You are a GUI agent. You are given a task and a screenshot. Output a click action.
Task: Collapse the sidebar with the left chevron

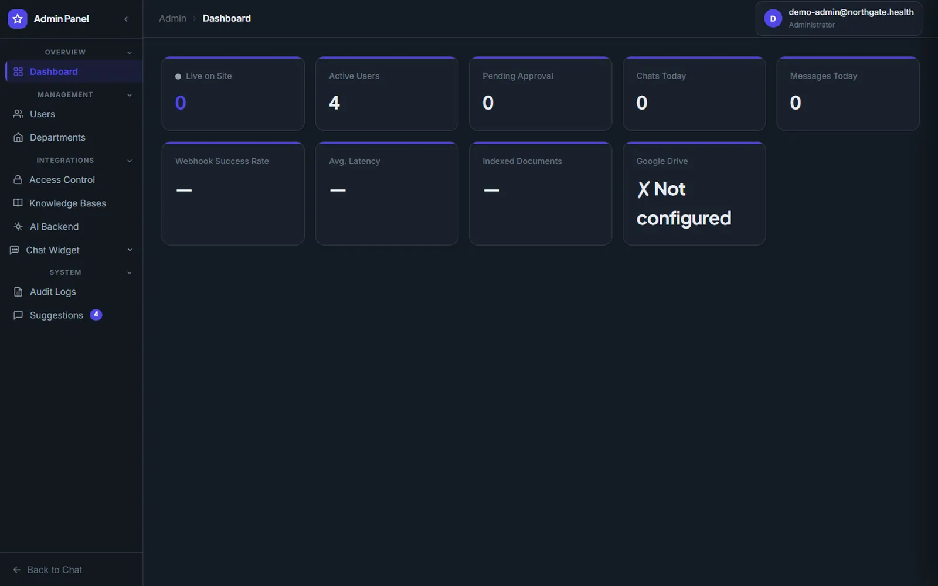(126, 19)
